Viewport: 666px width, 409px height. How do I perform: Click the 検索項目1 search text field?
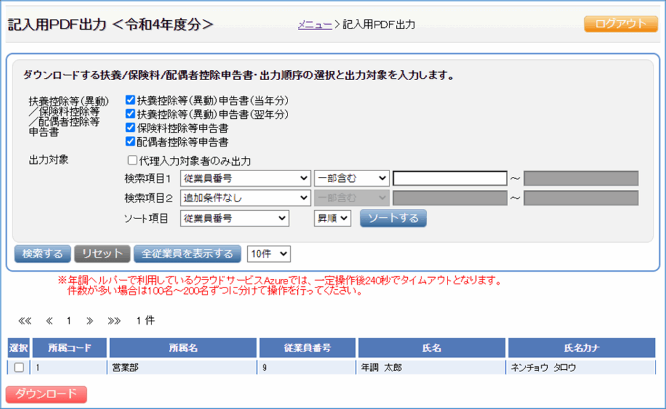[x=449, y=178]
